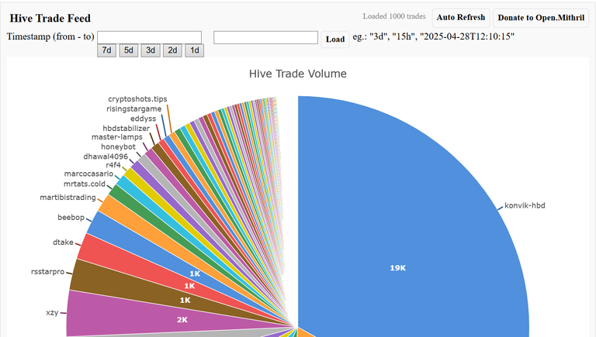Click the 'honeybot' pie label

click(118, 146)
